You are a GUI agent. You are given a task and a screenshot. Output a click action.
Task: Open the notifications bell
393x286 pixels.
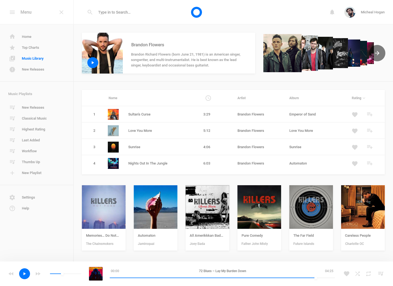click(x=332, y=12)
